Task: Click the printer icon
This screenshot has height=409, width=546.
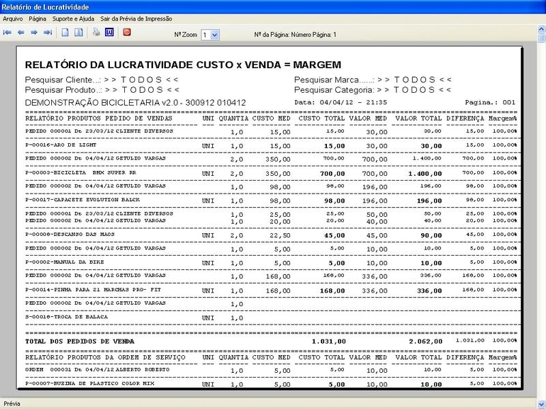Action: pos(96,33)
